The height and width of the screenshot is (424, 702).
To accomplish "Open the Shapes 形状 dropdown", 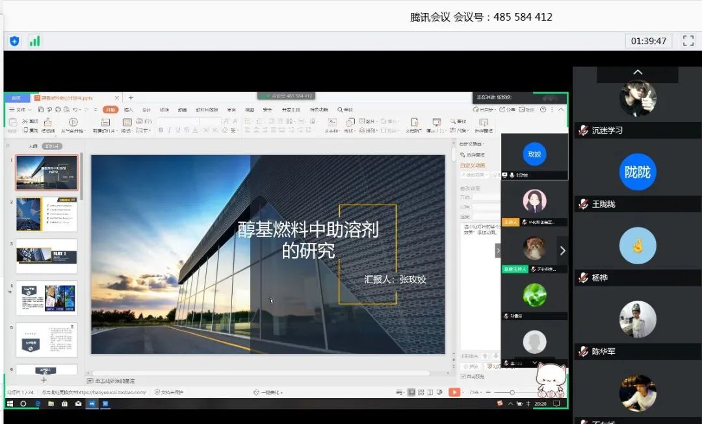I will tap(350, 125).
